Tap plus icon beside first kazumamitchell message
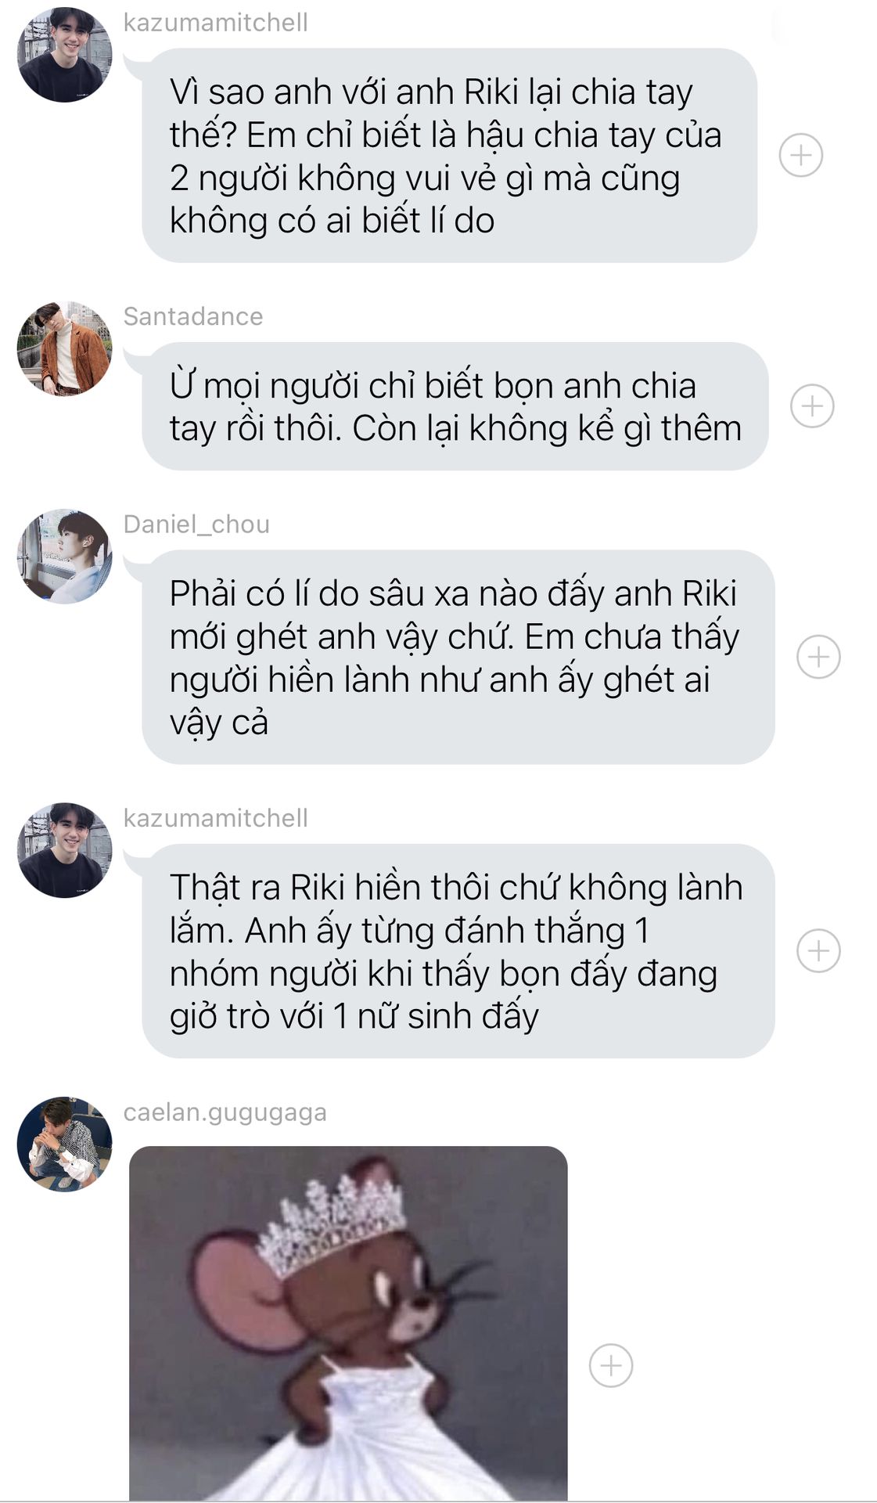The width and height of the screenshot is (877, 1503). pyautogui.click(x=800, y=155)
